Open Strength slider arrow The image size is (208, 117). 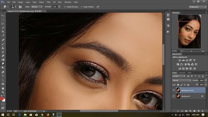click(x=59, y=7)
